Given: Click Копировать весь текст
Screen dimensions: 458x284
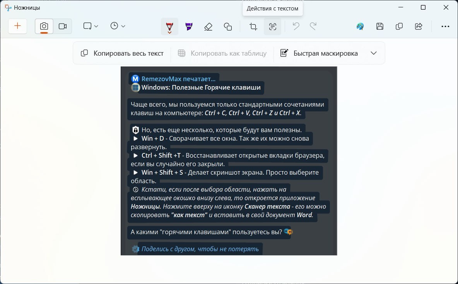Looking at the screenshot, I should pos(122,53).
